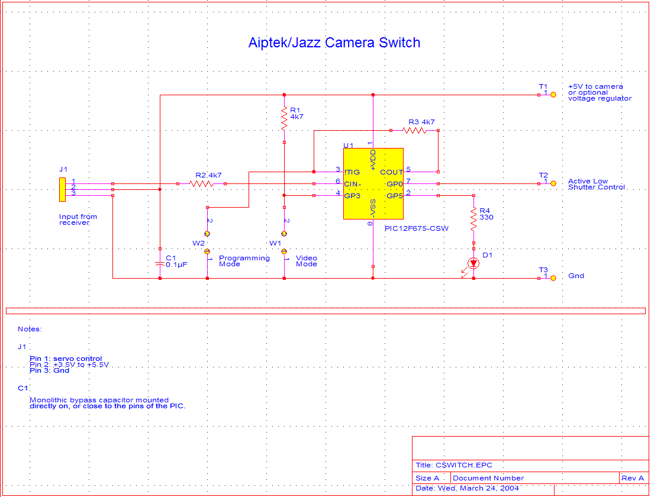
Task: Click 'Title: CSWITCH.EPC' in title block
Action: click(x=454, y=465)
